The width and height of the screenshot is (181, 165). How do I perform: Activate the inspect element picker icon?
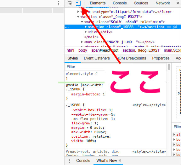(70, 3)
